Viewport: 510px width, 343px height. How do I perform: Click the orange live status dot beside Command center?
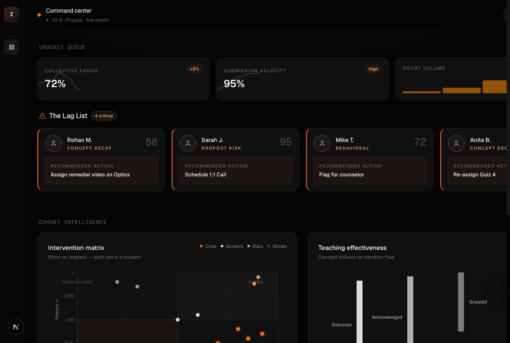[x=39, y=15]
